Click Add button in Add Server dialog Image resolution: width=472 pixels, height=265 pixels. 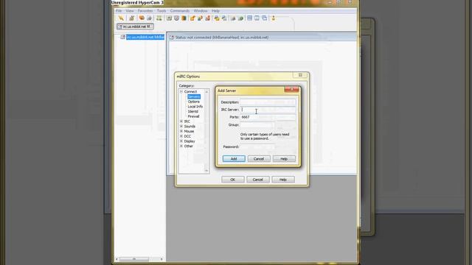(234, 159)
